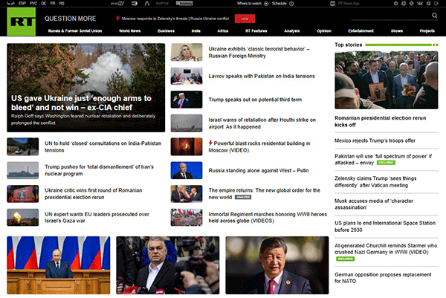Click the red LIVE button
The image size is (446, 298).
click(x=245, y=19)
